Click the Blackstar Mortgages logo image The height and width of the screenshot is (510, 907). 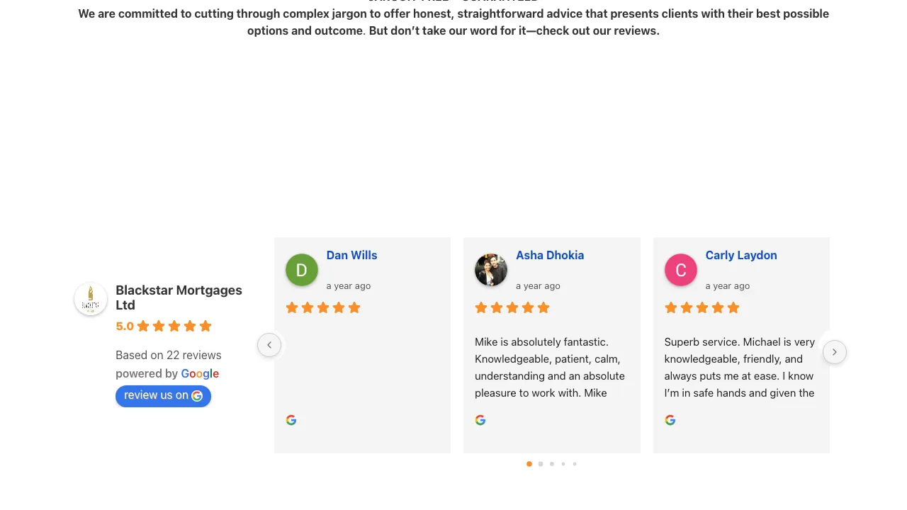click(x=91, y=299)
